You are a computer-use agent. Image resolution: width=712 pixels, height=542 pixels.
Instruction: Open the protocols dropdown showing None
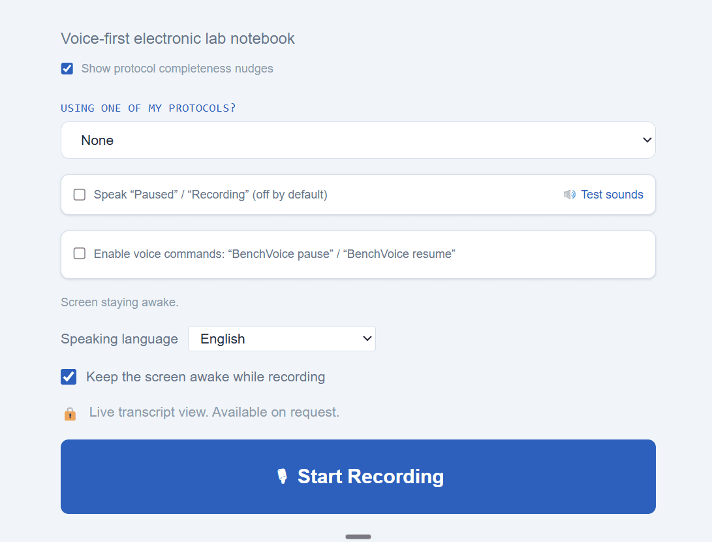(x=358, y=140)
